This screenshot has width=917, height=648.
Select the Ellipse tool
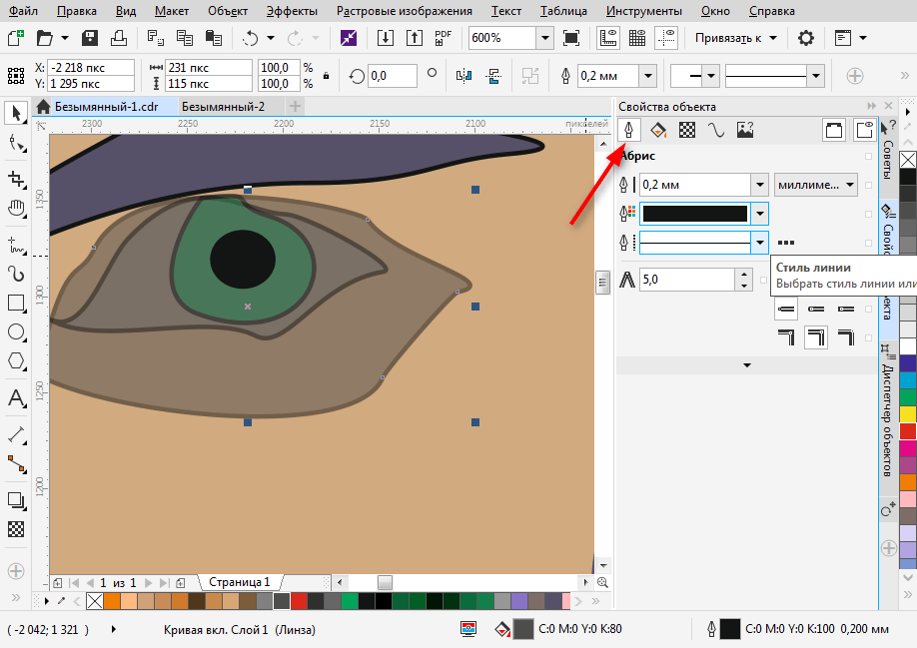[x=16, y=331]
